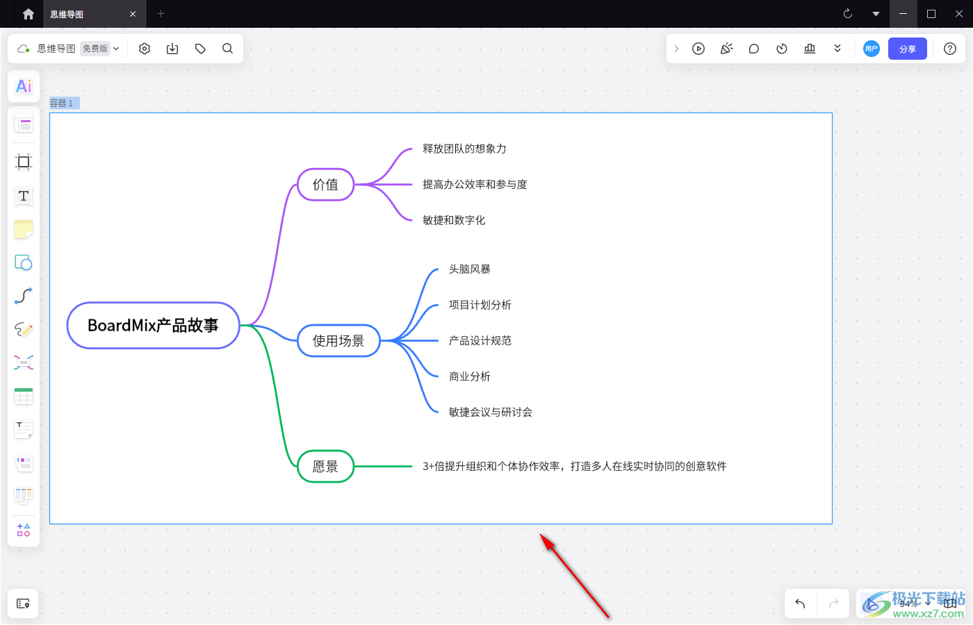Viewport: 973px width, 625px height.
Task: Open the voting tool
Action: pyautogui.click(x=810, y=49)
